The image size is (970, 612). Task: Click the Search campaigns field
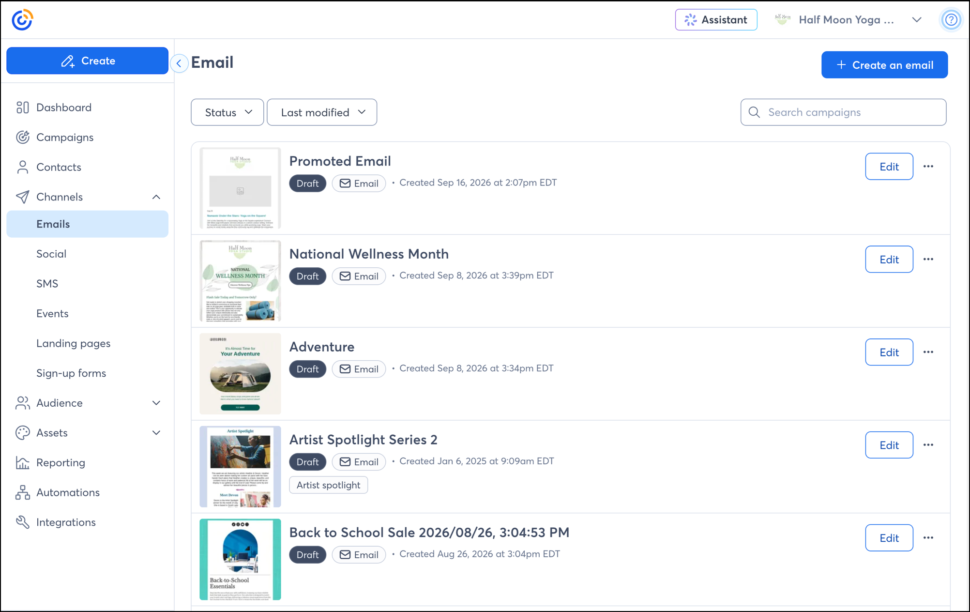[843, 112]
